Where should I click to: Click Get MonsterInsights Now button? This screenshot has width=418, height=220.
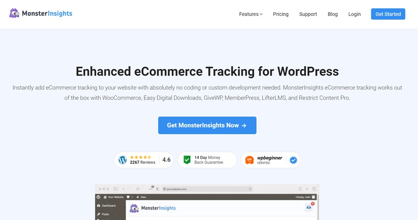pos(207,125)
